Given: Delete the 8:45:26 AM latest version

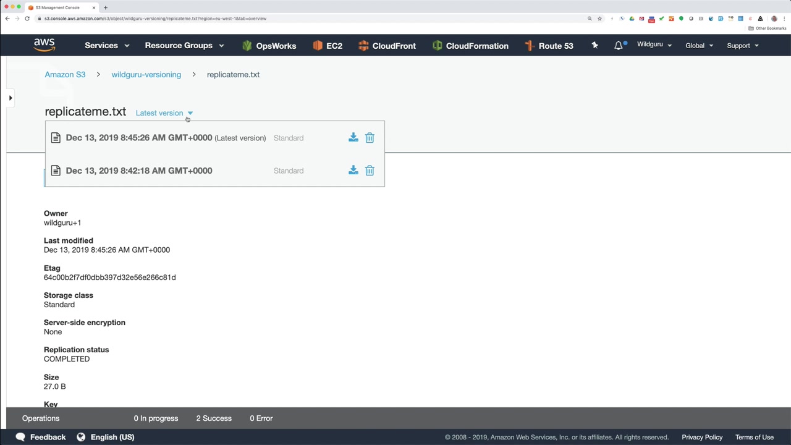Looking at the screenshot, I should coord(370,137).
